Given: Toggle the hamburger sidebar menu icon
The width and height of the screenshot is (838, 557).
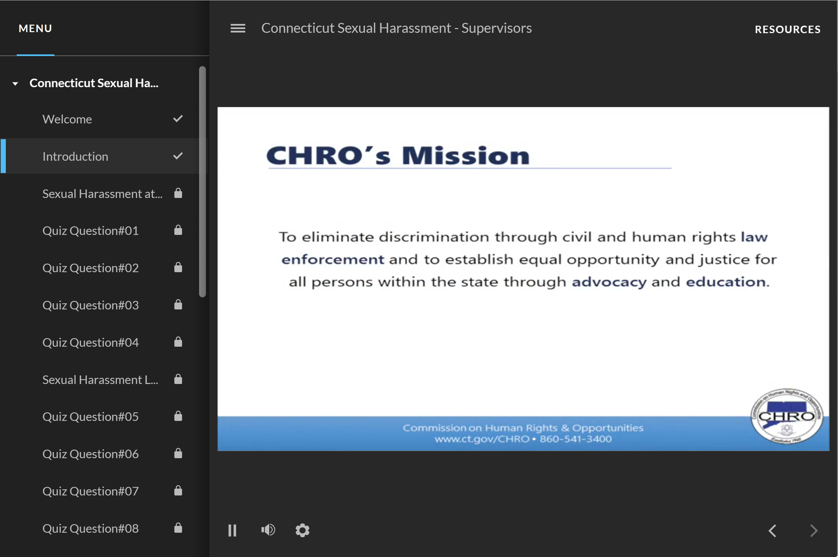Looking at the screenshot, I should 238,28.
